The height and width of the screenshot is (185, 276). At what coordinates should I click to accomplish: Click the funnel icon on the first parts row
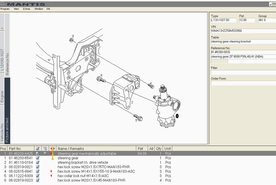pyautogui.click(x=45, y=153)
